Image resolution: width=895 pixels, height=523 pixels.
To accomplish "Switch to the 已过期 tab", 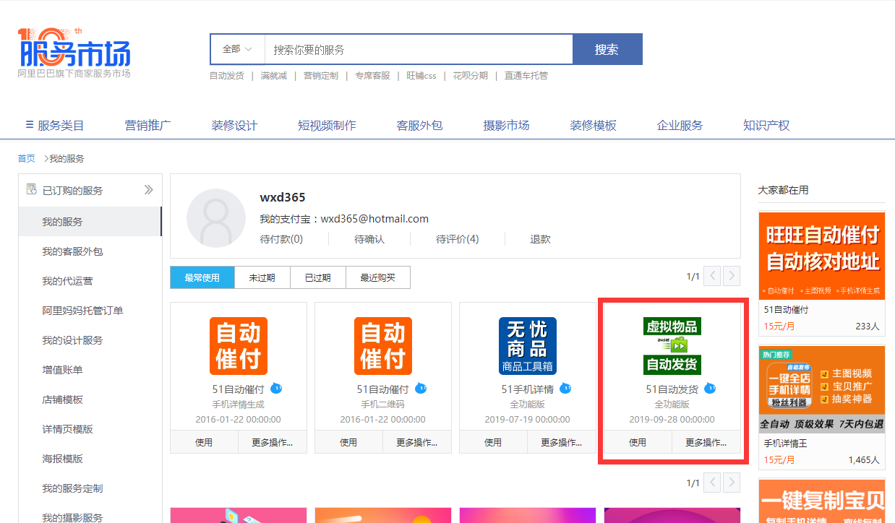I will pos(318,277).
